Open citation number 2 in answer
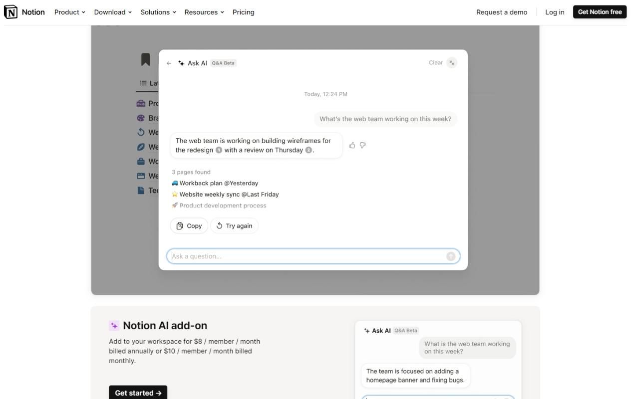This screenshot has width=632, height=399. click(309, 150)
